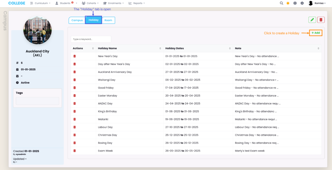This screenshot has height=170, width=332.
Task: Delete the Waitangi Day holiday
Action: [75, 80]
